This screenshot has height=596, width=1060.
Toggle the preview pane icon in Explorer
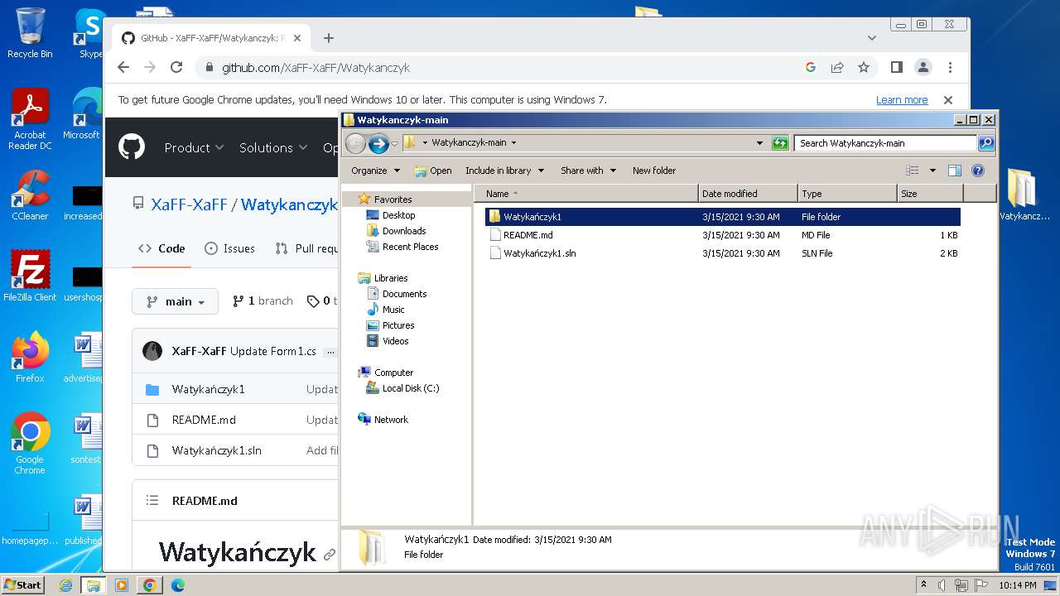coord(955,171)
